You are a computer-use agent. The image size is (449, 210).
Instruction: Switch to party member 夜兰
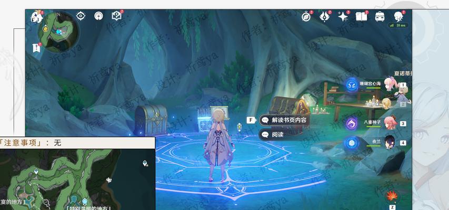coord(376,141)
